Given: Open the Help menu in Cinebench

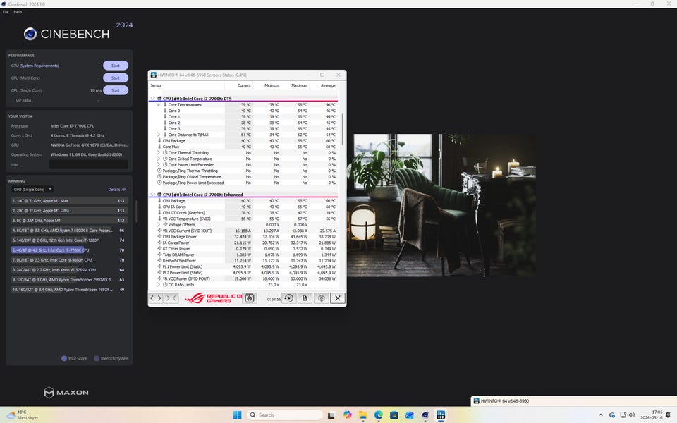Looking at the screenshot, I should tap(18, 12).
